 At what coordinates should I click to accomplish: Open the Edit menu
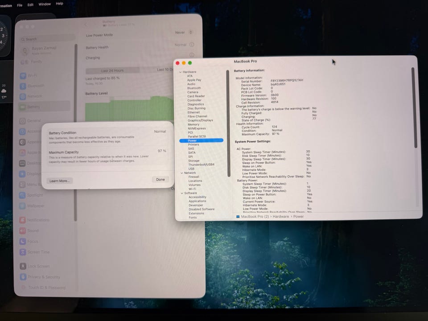point(30,4)
